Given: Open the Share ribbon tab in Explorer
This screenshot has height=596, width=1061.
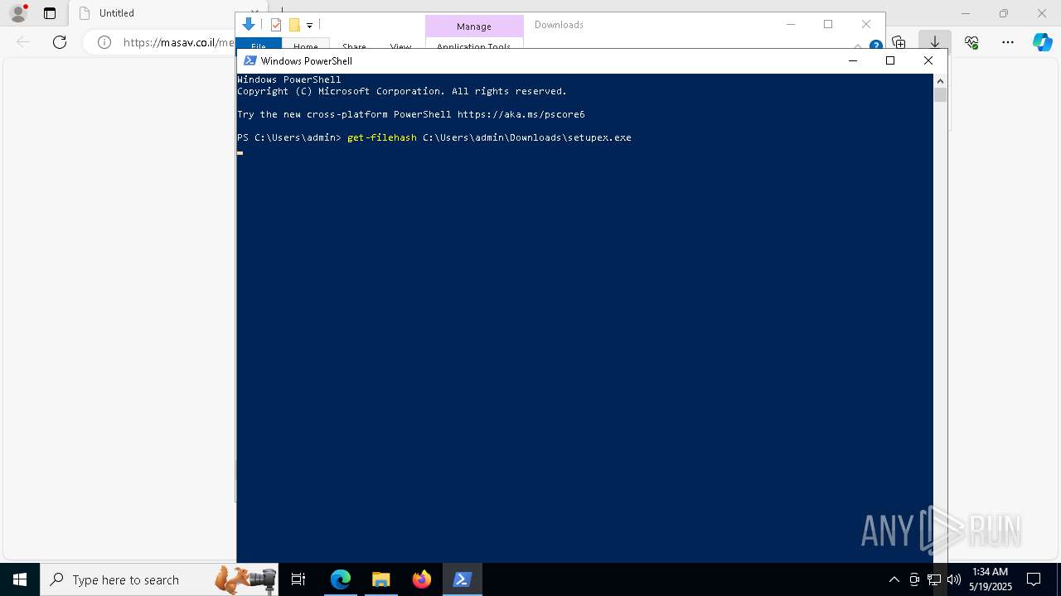Looking at the screenshot, I should click(x=354, y=46).
